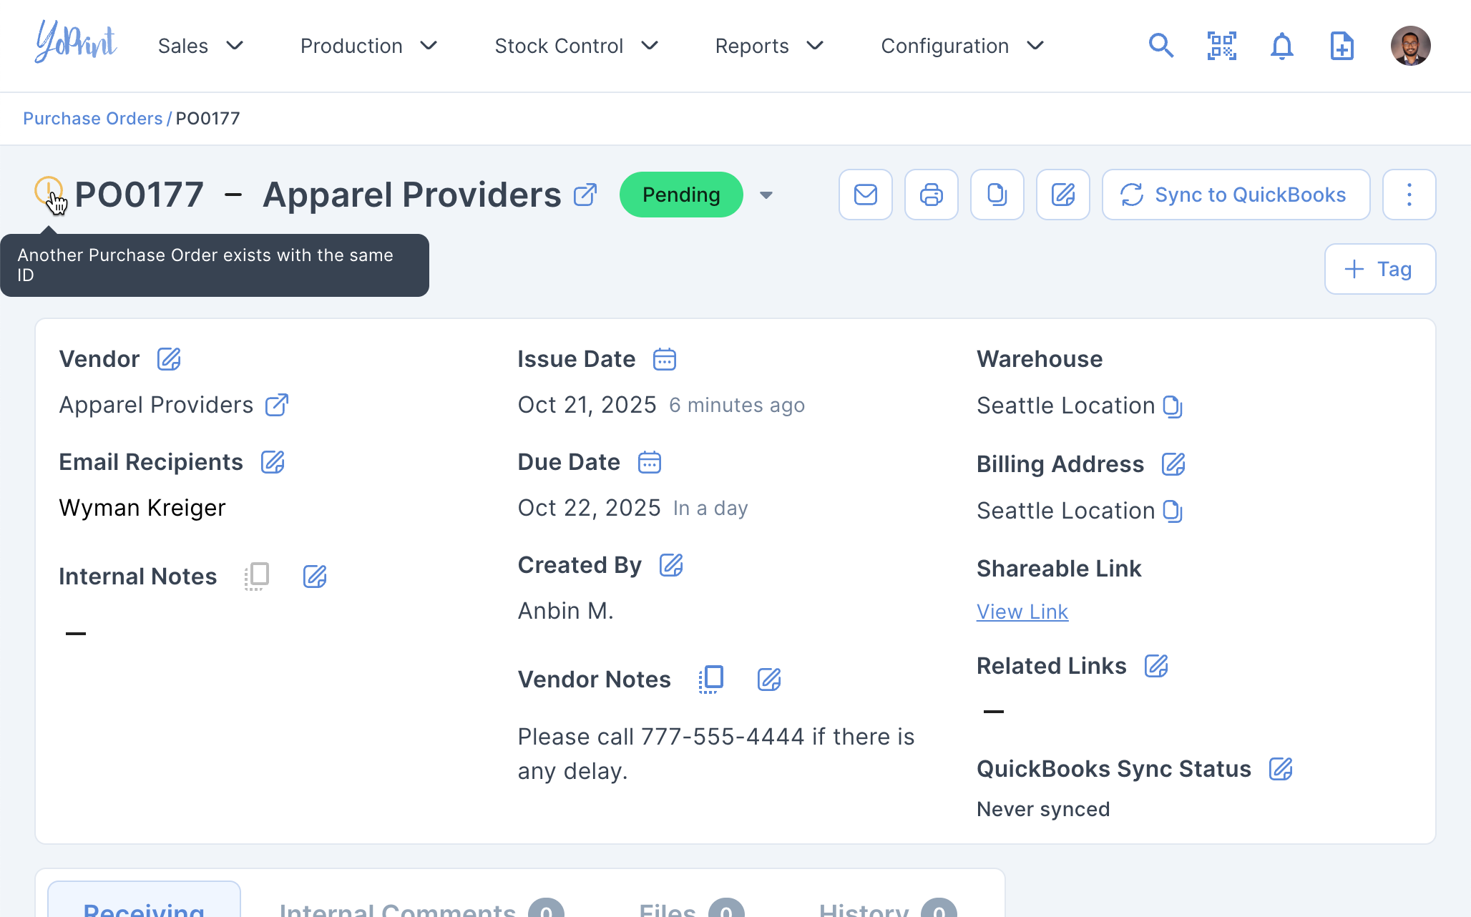1471x917 pixels.
Task: Open the user profile avatar
Action: click(x=1409, y=46)
